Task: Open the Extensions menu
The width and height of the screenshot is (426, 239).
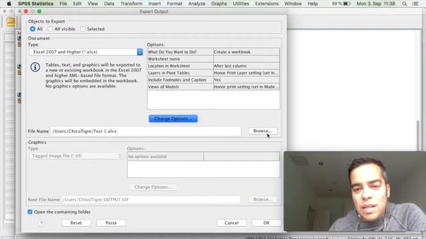Action: pos(266,3)
